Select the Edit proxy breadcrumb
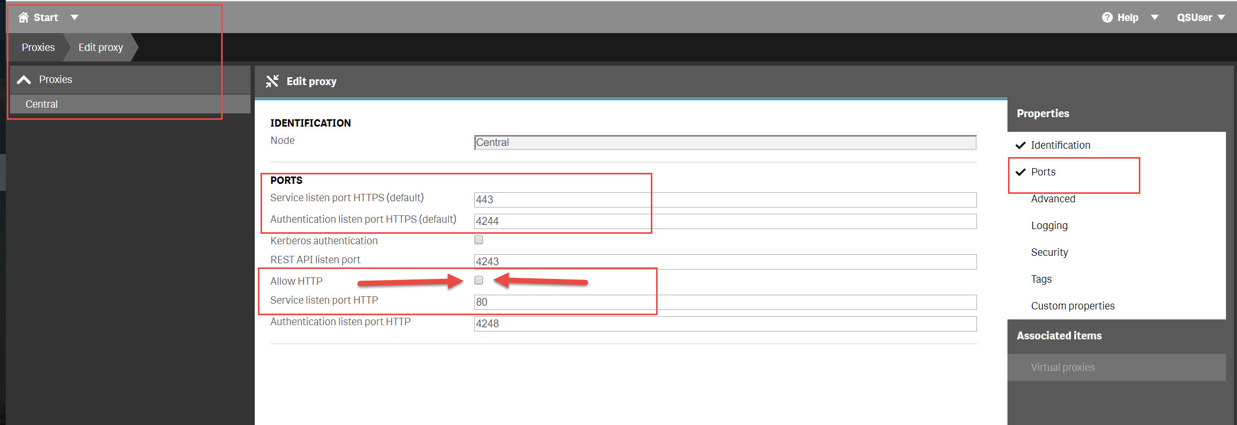This screenshot has width=1237, height=425. (100, 47)
